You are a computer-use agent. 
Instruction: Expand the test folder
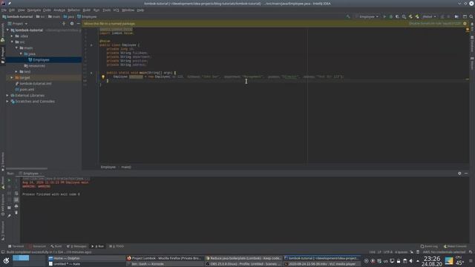(x=16, y=72)
